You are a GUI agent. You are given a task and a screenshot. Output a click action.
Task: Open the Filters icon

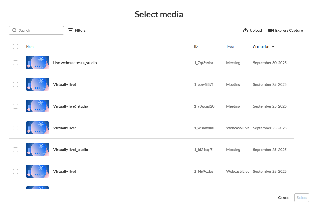(71, 30)
